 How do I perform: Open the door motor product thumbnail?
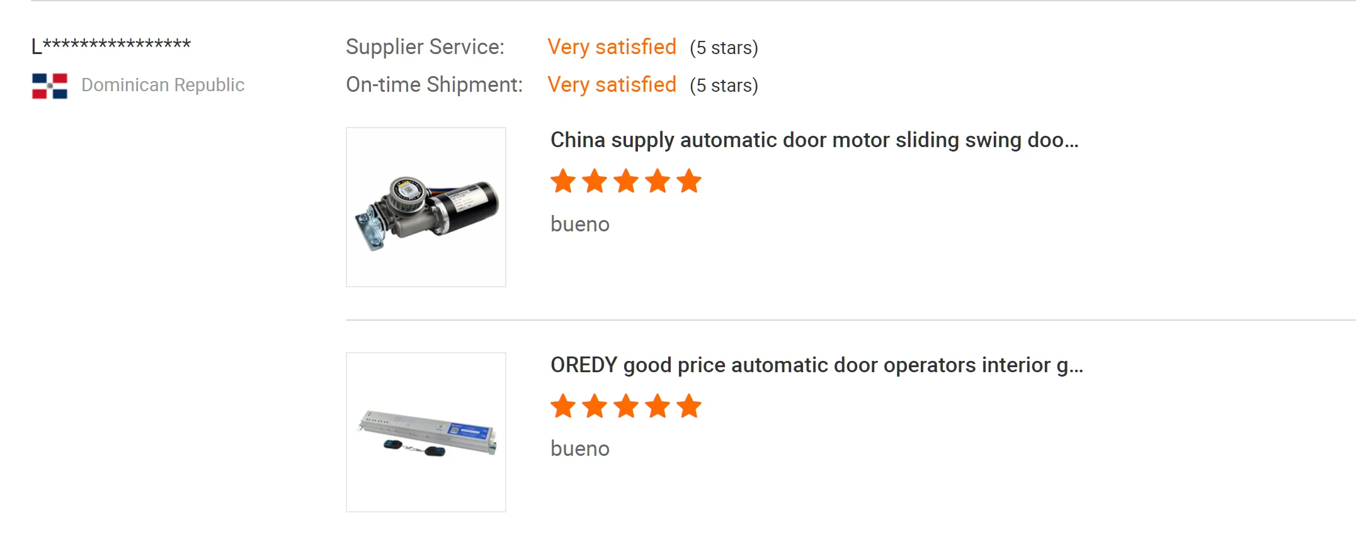tap(426, 207)
